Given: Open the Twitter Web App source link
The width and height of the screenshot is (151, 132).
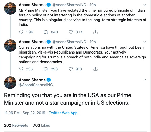Looking at the screenshot, I should [63, 113].
